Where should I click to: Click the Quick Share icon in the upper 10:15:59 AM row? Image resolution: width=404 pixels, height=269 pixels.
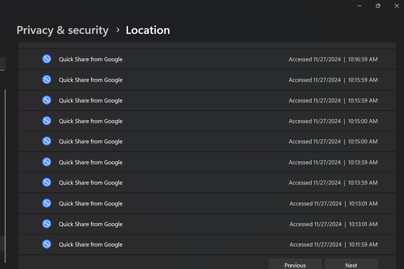[47, 79]
